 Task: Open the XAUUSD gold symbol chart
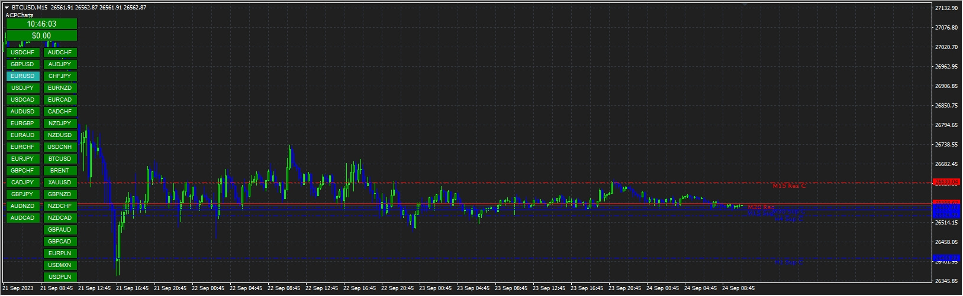60,183
